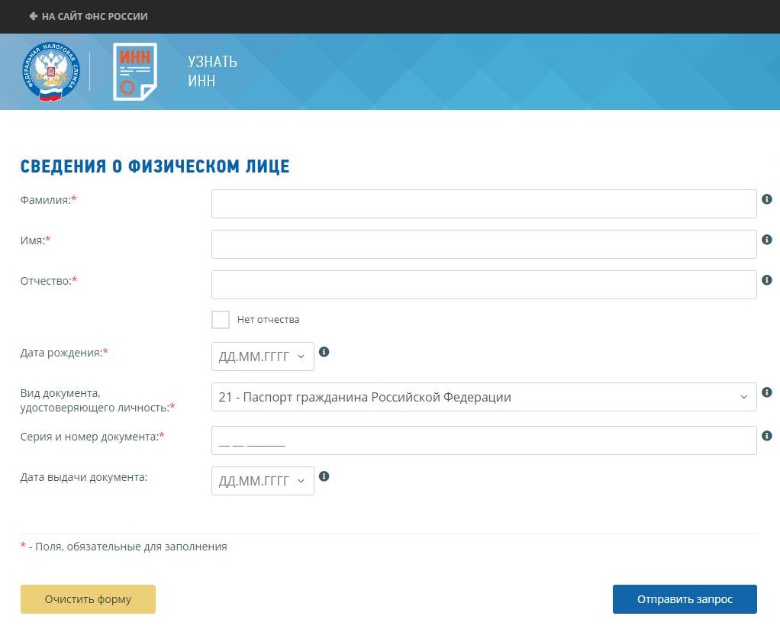780x629 pixels.
Task: Open the Дата рождения date dropdown
Action: [262, 356]
